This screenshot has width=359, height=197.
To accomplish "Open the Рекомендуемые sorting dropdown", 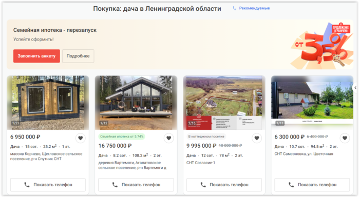I will click(x=254, y=8).
